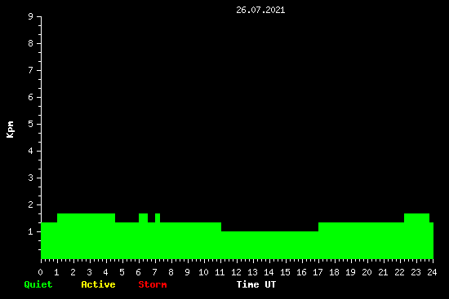Click the hour 17 time axis label

point(318,272)
